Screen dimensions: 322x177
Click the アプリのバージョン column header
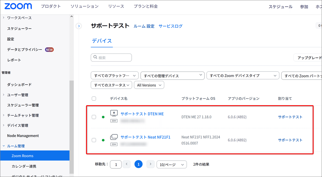click(x=244, y=99)
